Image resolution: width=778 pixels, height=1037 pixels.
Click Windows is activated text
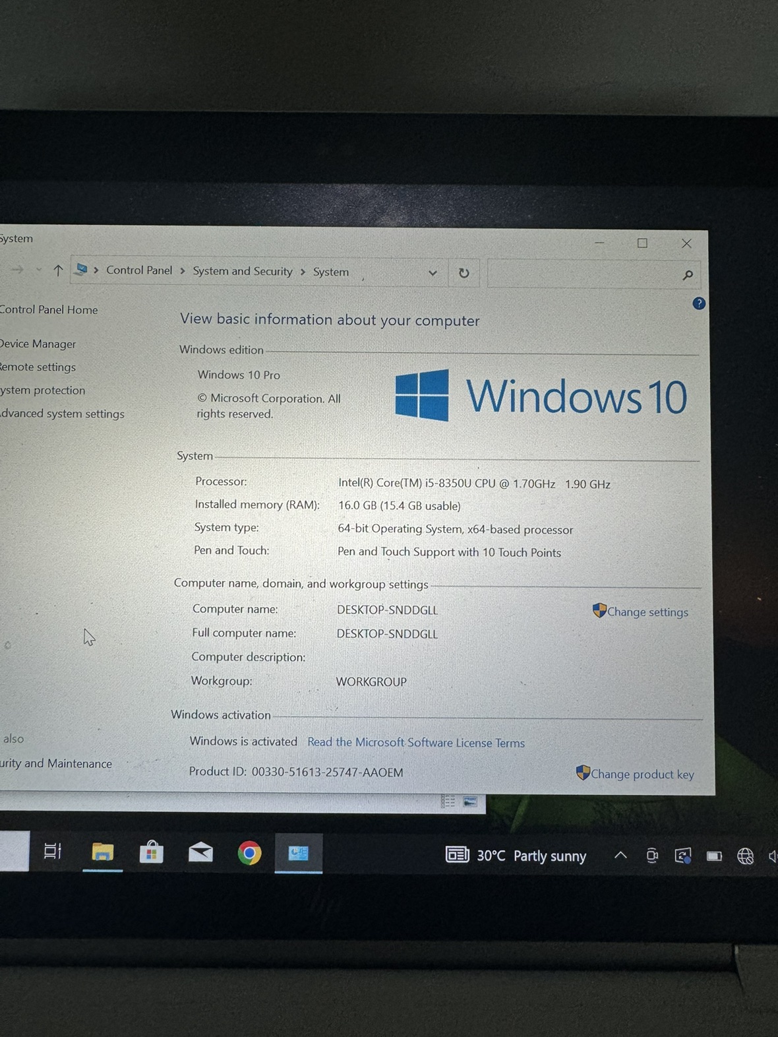(243, 741)
